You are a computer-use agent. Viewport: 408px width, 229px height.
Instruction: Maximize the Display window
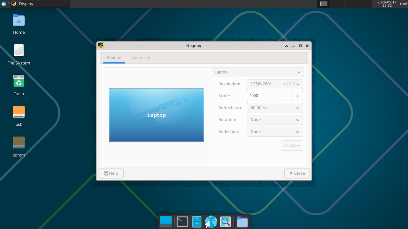(300, 46)
